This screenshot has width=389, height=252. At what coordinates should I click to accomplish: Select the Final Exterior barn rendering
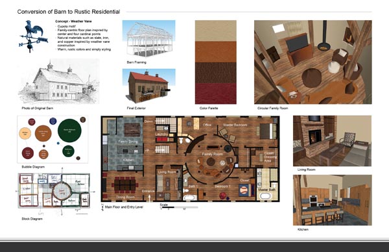(149, 86)
